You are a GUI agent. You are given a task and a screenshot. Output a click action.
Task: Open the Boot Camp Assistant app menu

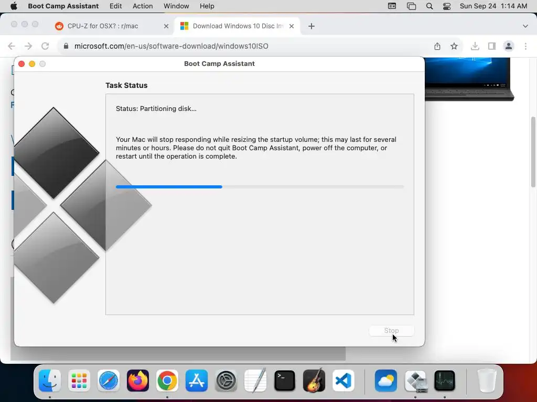pos(63,6)
